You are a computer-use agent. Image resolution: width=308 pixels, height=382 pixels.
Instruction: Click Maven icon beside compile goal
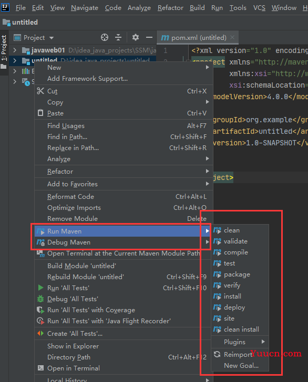[217, 252]
